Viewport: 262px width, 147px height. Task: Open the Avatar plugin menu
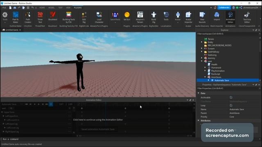point(178,17)
